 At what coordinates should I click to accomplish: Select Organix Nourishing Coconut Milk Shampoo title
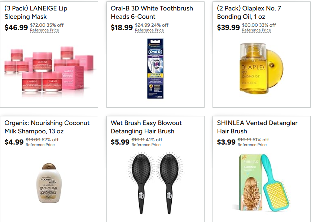pyautogui.click(x=47, y=127)
